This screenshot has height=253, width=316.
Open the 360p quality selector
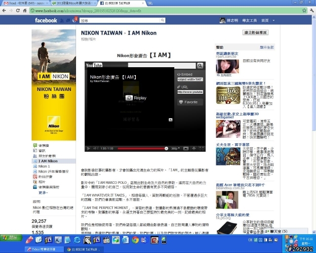click(175, 149)
